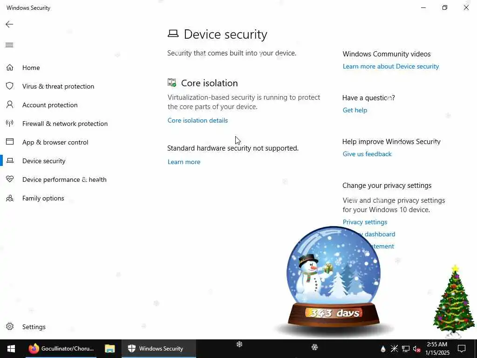Open notification center icon on taskbar

click(x=462, y=349)
